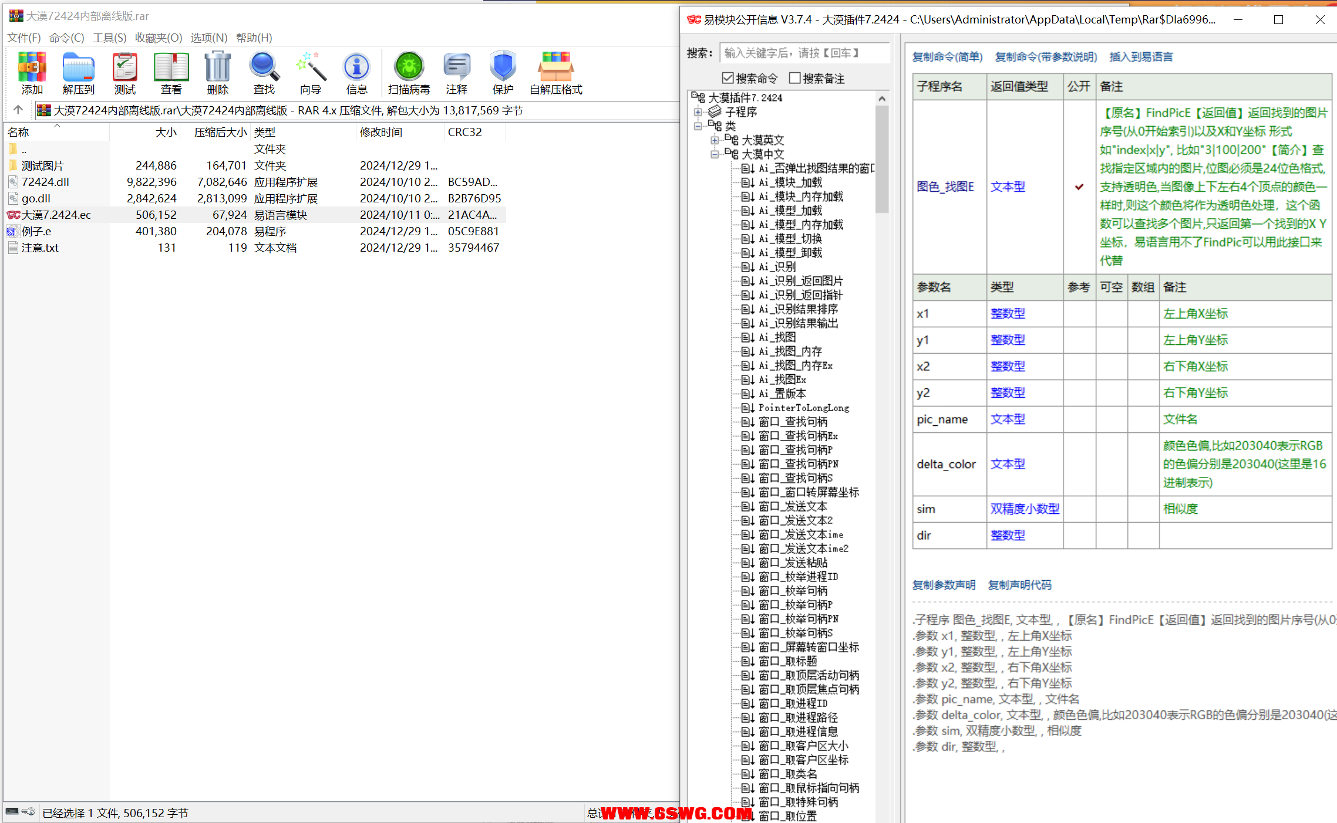Open the 收藏夹(O) menu
Image resolution: width=1337 pixels, height=823 pixels.
tap(159, 38)
